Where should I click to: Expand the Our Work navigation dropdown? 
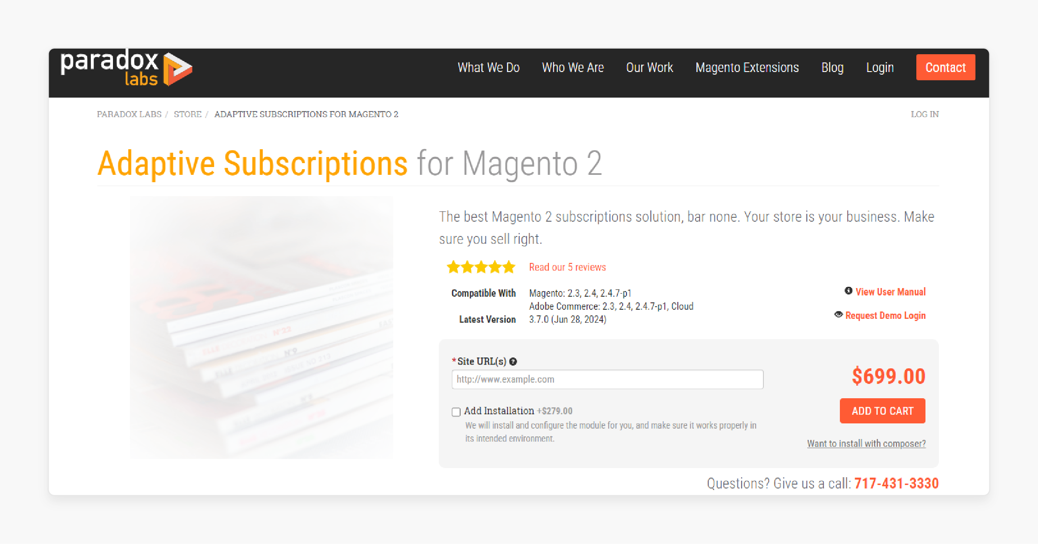[x=647, y=68]
